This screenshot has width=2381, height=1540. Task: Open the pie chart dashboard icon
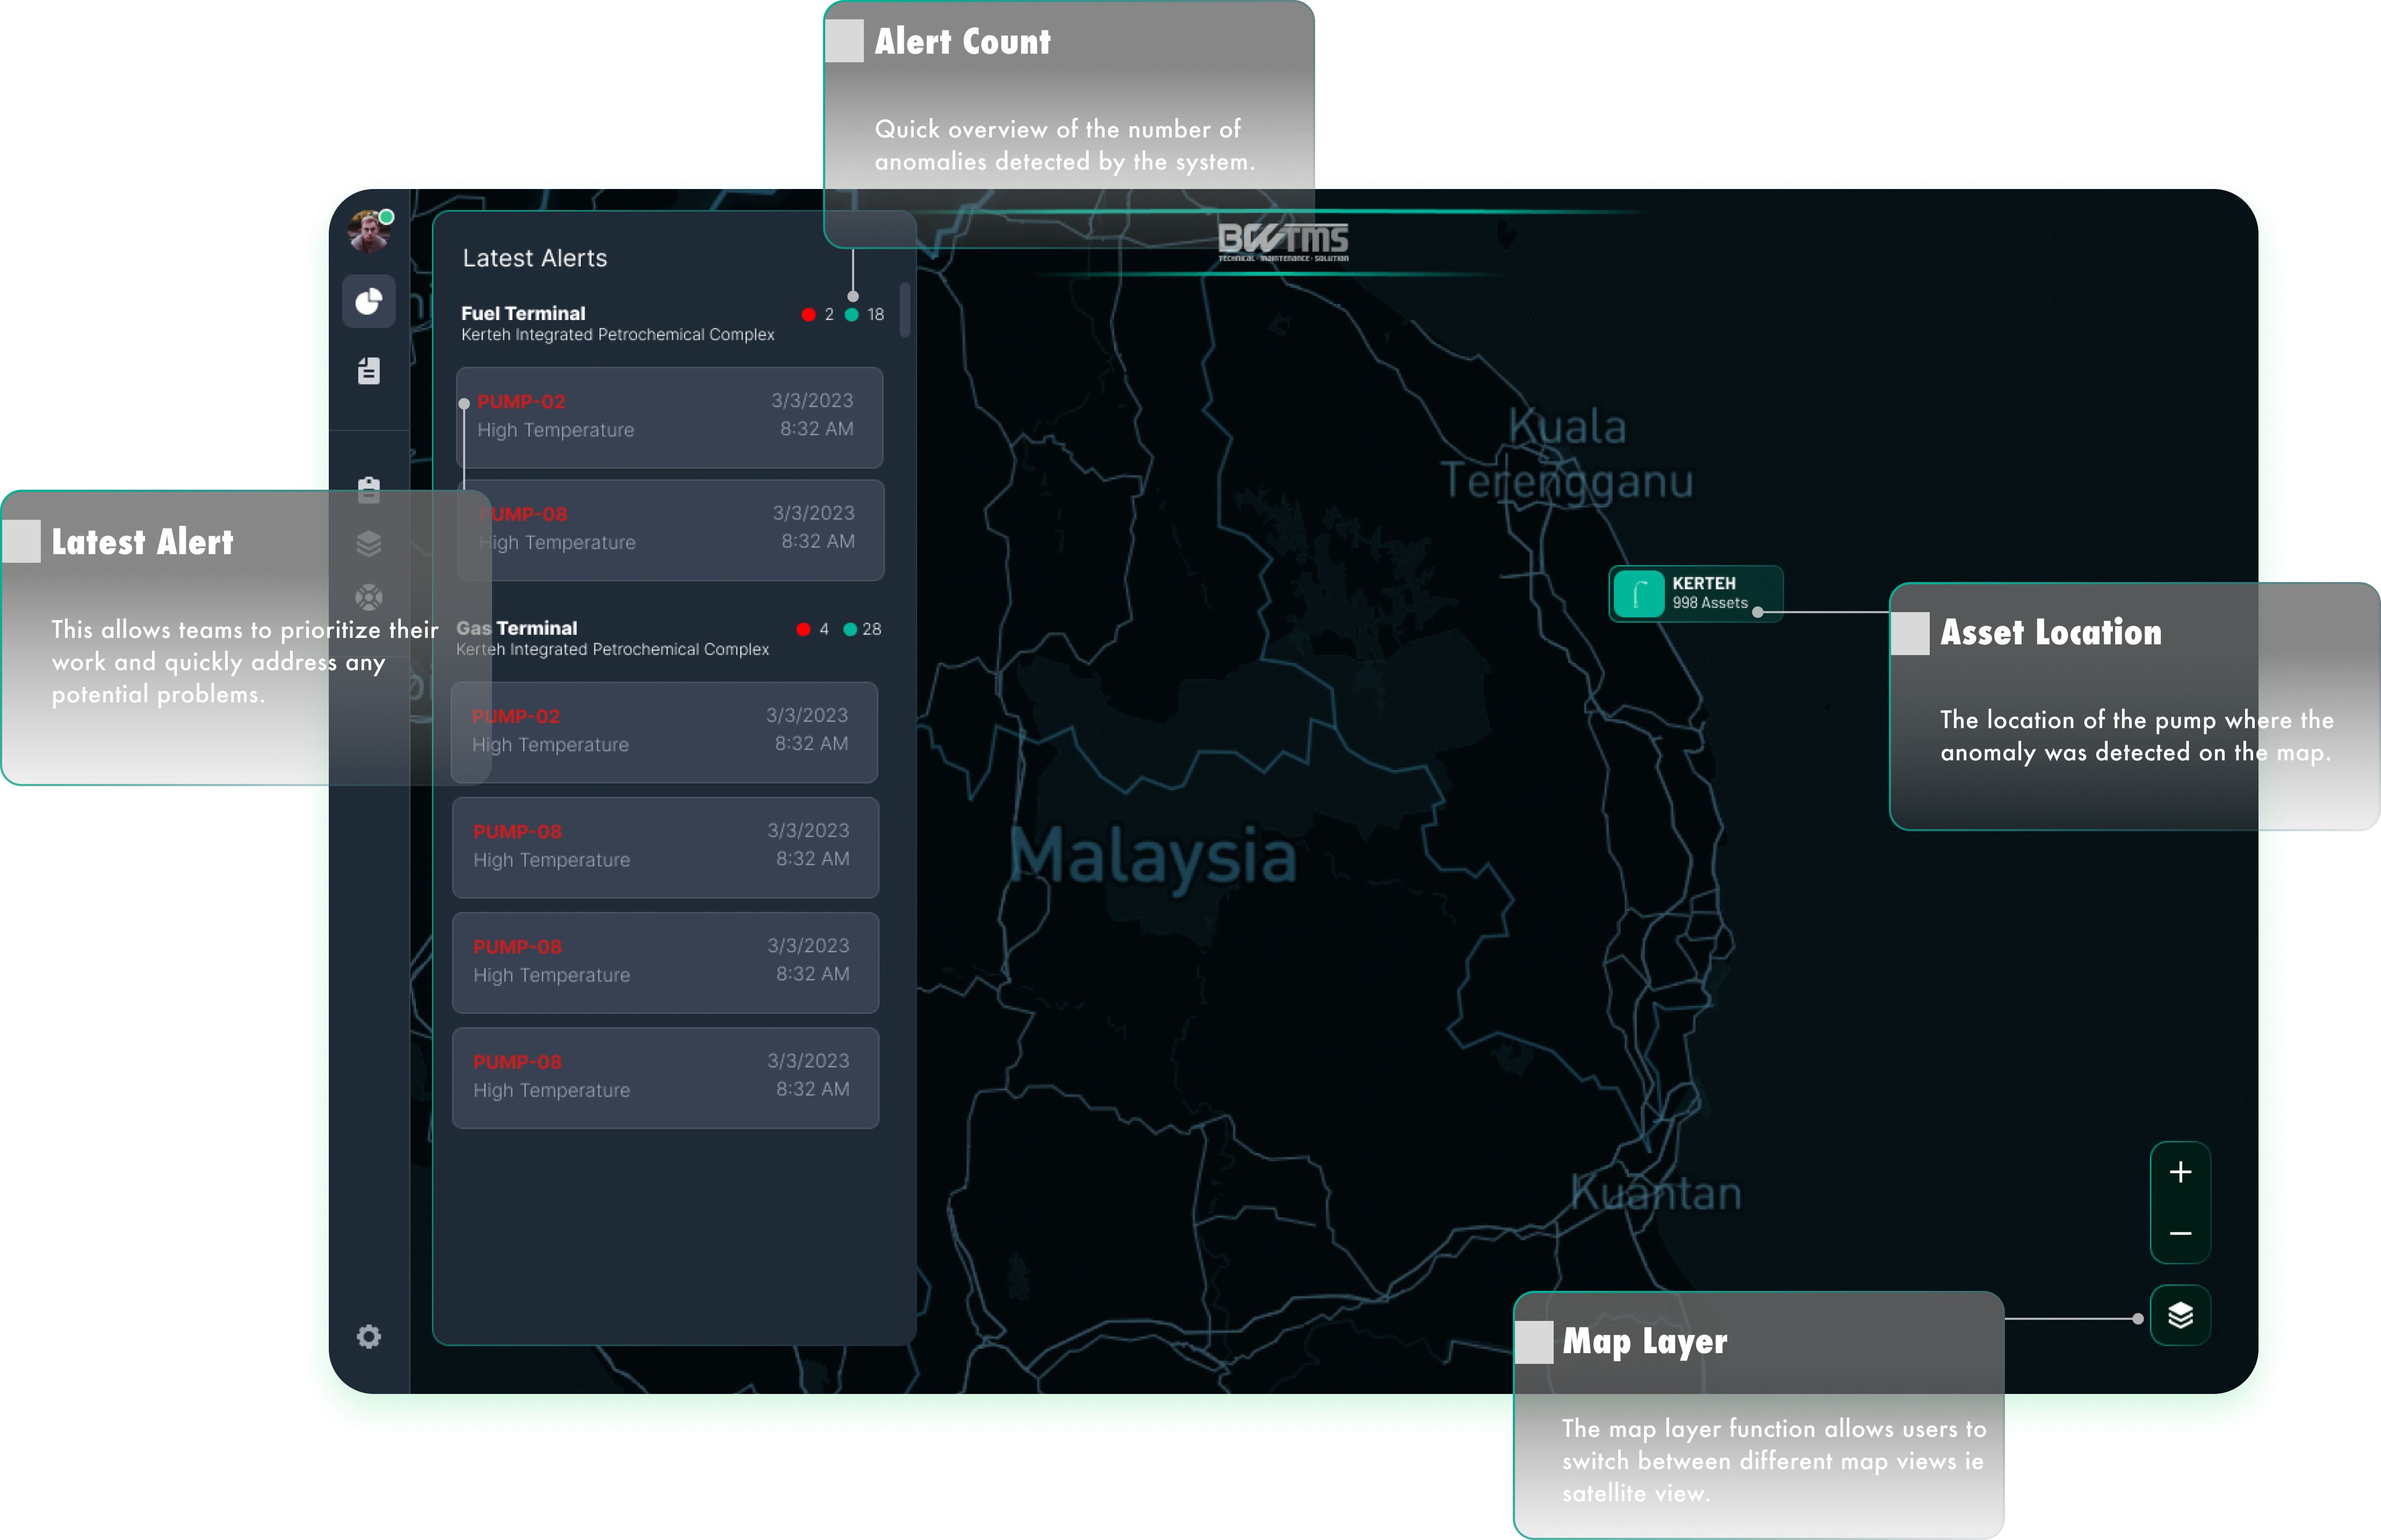(368, 301)
